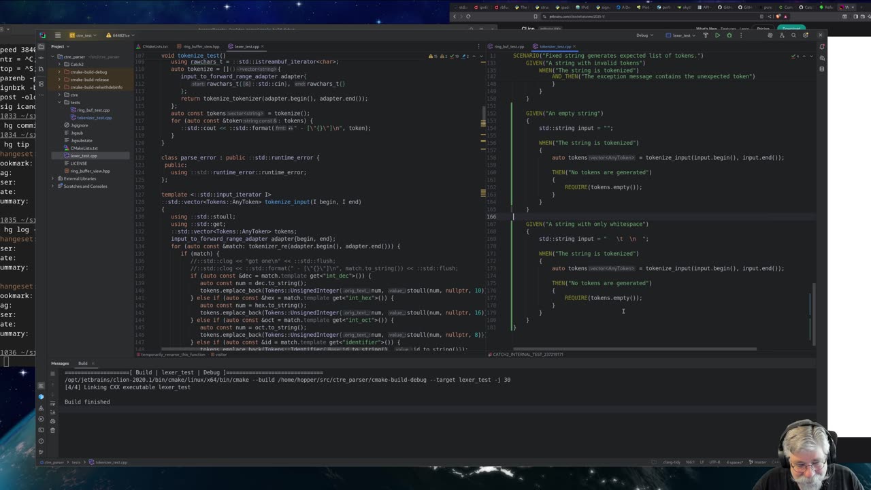This screenshot has height=490, width=871.
Task: Click the right editor vertical scrollbar thumb
Action: (814, 314)
